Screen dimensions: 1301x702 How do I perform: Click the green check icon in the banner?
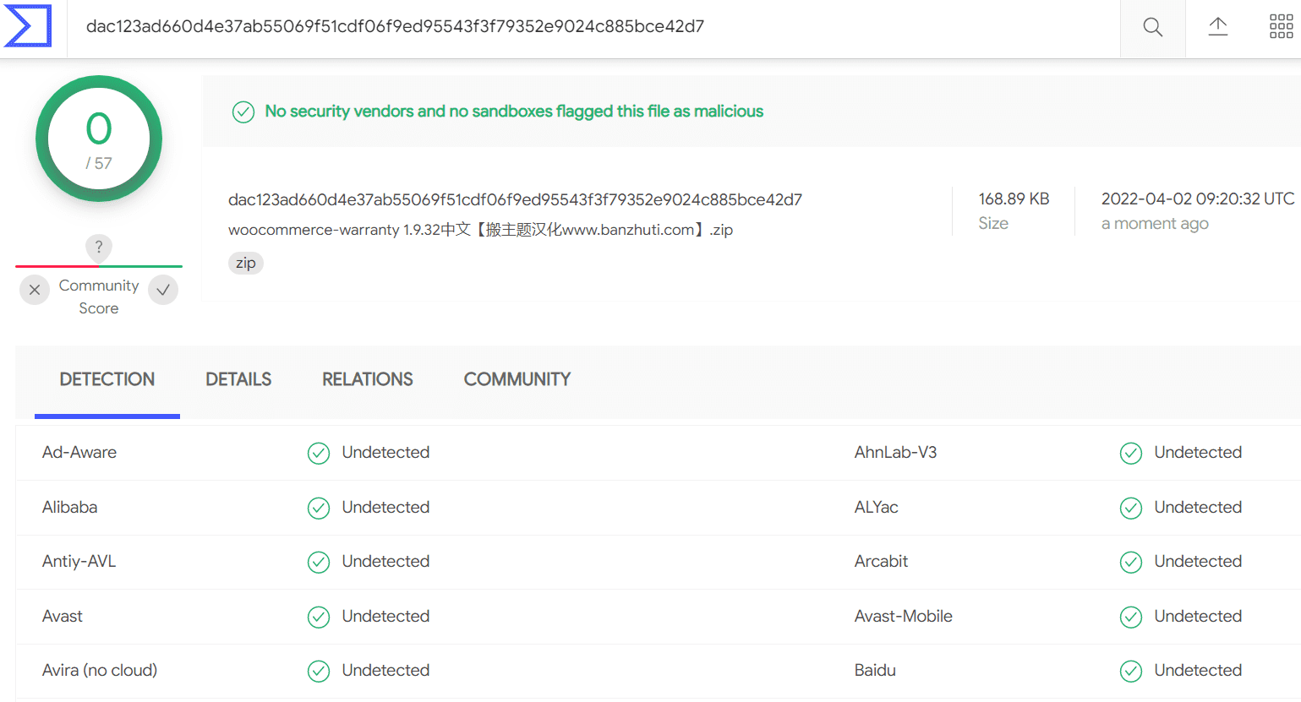click(x=243, y=112)
